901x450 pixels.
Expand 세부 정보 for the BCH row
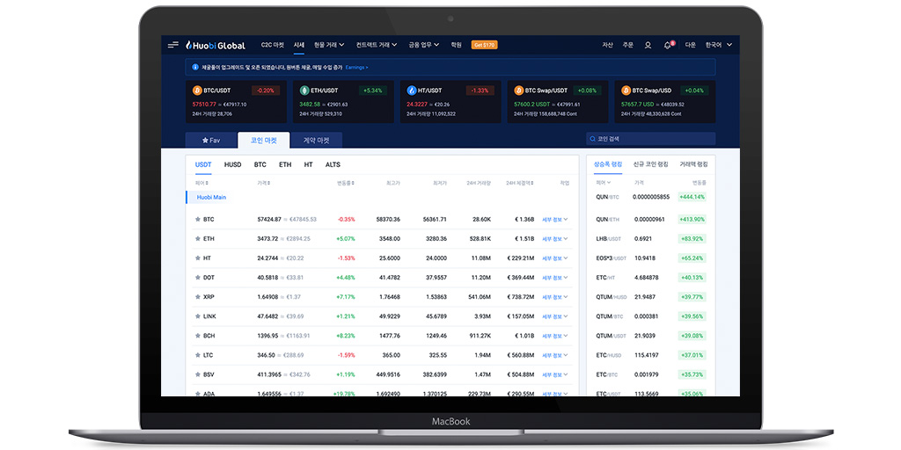(555, 337)
